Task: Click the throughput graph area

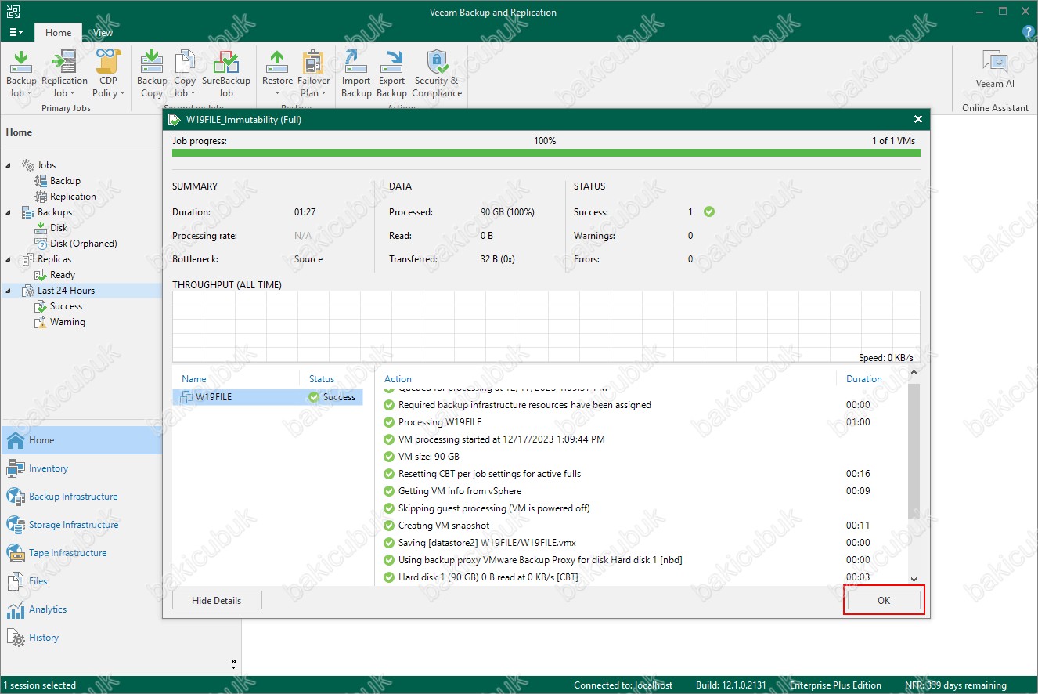Action: pos(546,327)
